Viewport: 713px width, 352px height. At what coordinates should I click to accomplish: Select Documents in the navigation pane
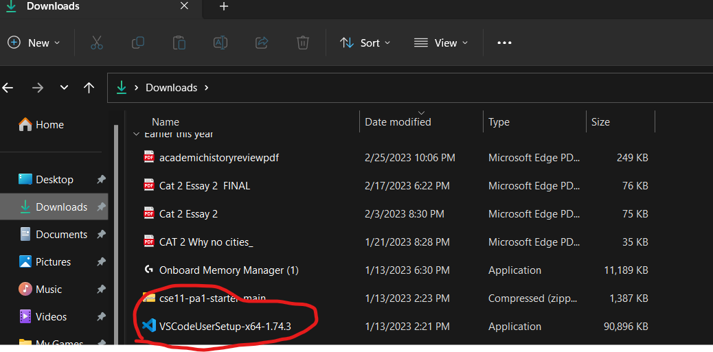point(61,235)
